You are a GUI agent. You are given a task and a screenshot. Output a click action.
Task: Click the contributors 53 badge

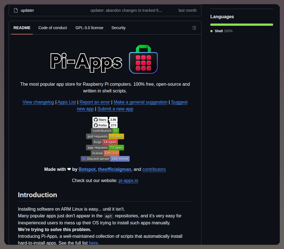coord(105,131)
